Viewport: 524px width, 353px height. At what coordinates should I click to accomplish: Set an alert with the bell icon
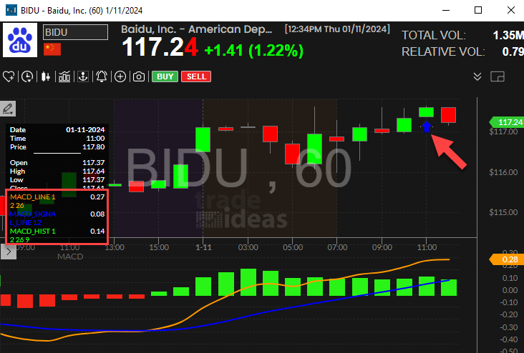point(102,76)
